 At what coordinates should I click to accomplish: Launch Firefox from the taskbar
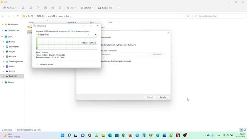pyautogui.click(x=130, y=136)
